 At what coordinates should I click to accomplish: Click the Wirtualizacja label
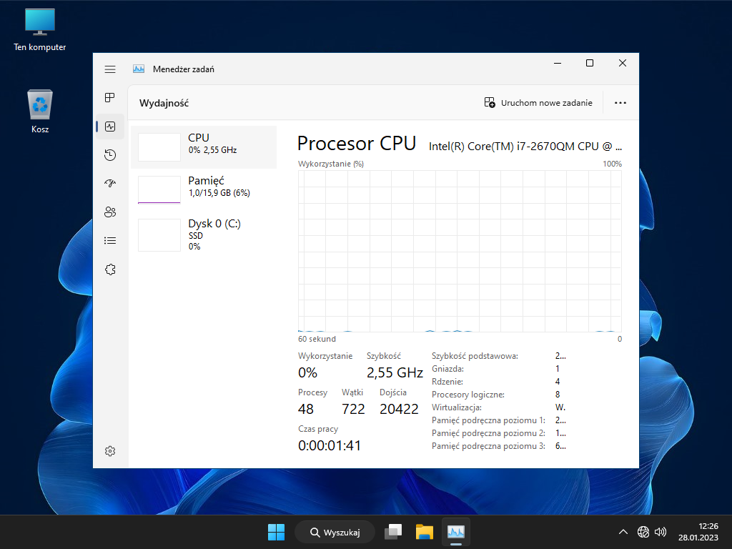click(457, 407)
